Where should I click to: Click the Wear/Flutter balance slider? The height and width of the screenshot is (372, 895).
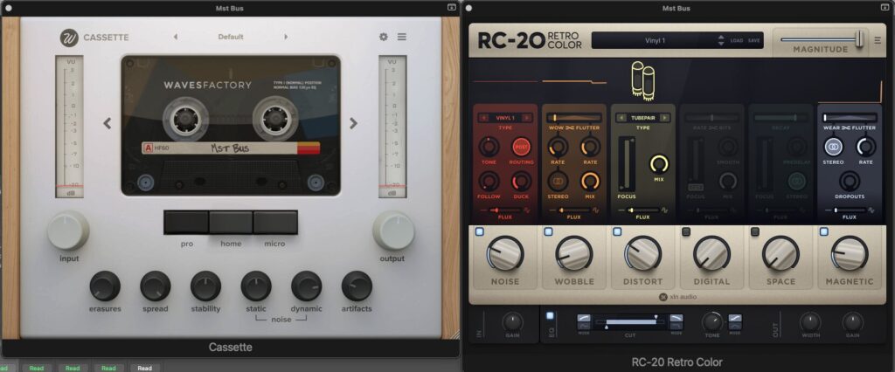850,118
